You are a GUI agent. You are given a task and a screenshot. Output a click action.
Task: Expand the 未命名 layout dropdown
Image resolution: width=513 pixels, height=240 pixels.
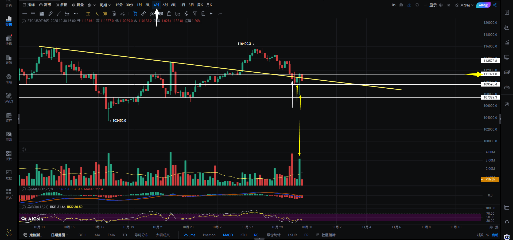click(464, 5)
